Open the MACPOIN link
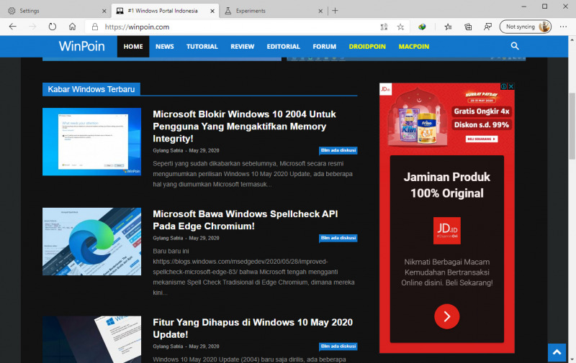The image size is (576, 363). click(x=413, y=47)
